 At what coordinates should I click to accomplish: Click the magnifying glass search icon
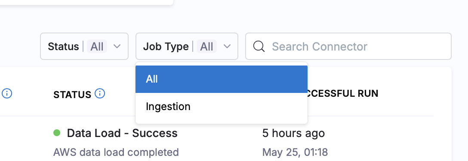259,46
